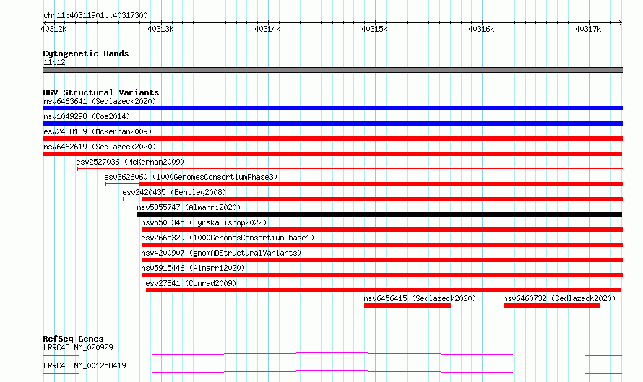Screen dimensions: 643x382
Task: Click the 40316k ruler tick label
Action: (x=481, y=29)
